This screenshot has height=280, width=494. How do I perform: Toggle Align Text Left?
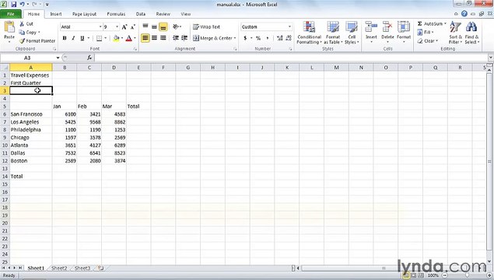145,38
